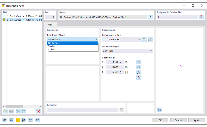
Task: Click the Y coordinate field -9.000
Action: click(112, 67)
